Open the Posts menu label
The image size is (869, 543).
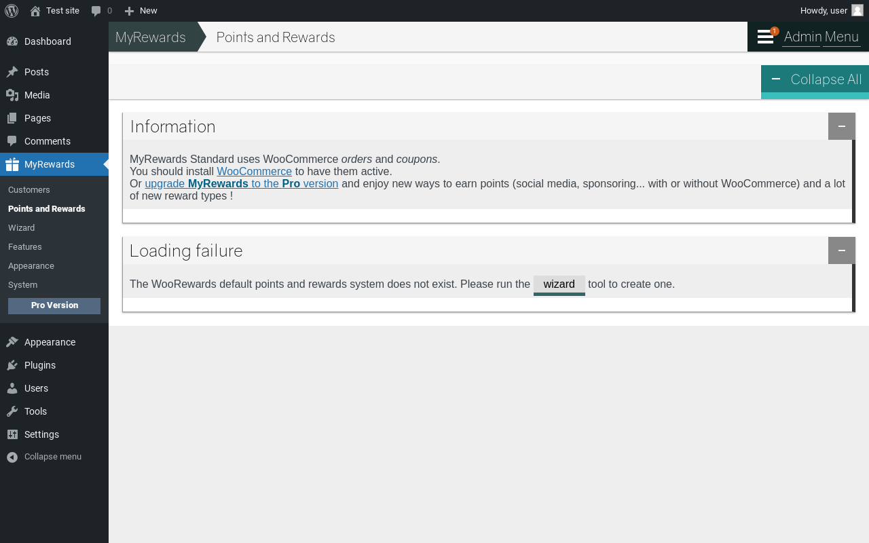[37, 72]
